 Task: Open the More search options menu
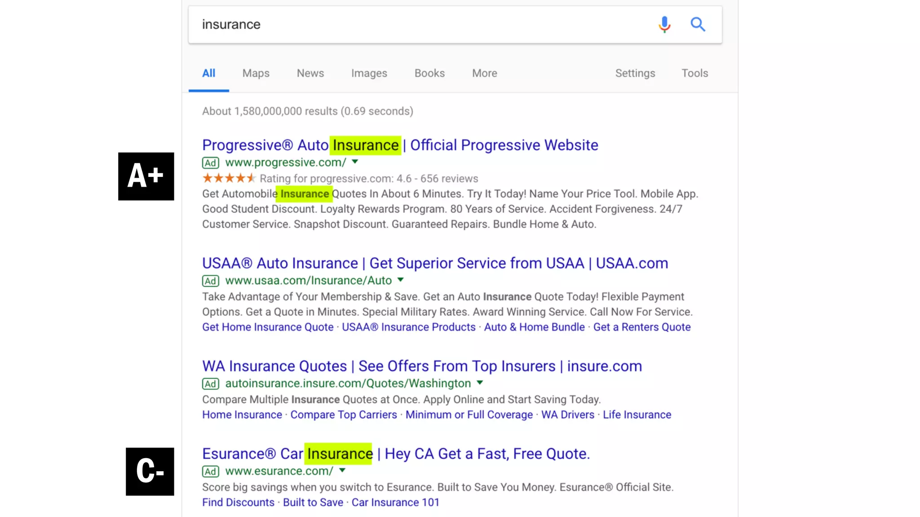tap(484, 73)
